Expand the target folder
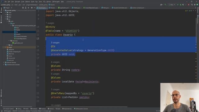The height and width of the screenshot is (112, 199). pyautogui.click(x=6, y=47)
